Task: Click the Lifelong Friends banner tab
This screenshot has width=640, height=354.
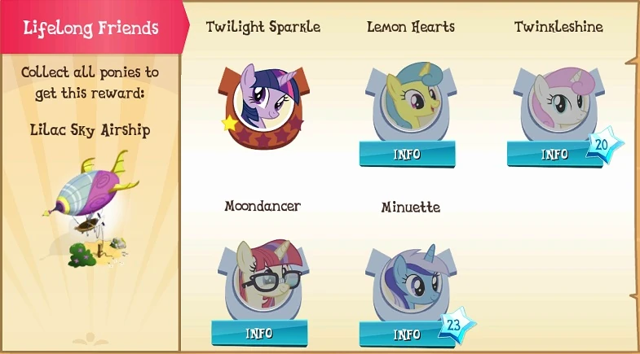Action: point(92,27)
